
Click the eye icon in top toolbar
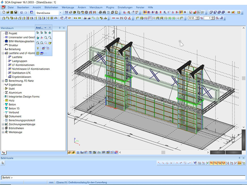(x=229, y=12)
